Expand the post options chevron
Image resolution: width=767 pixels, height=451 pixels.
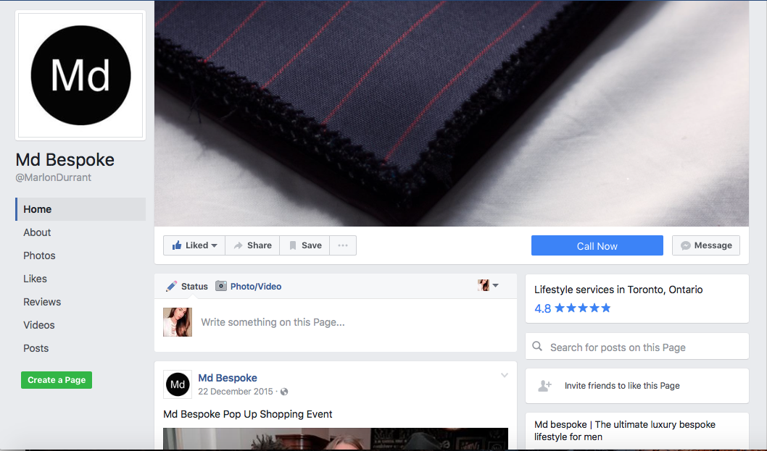pyautogui.click(x=505, y=375)
